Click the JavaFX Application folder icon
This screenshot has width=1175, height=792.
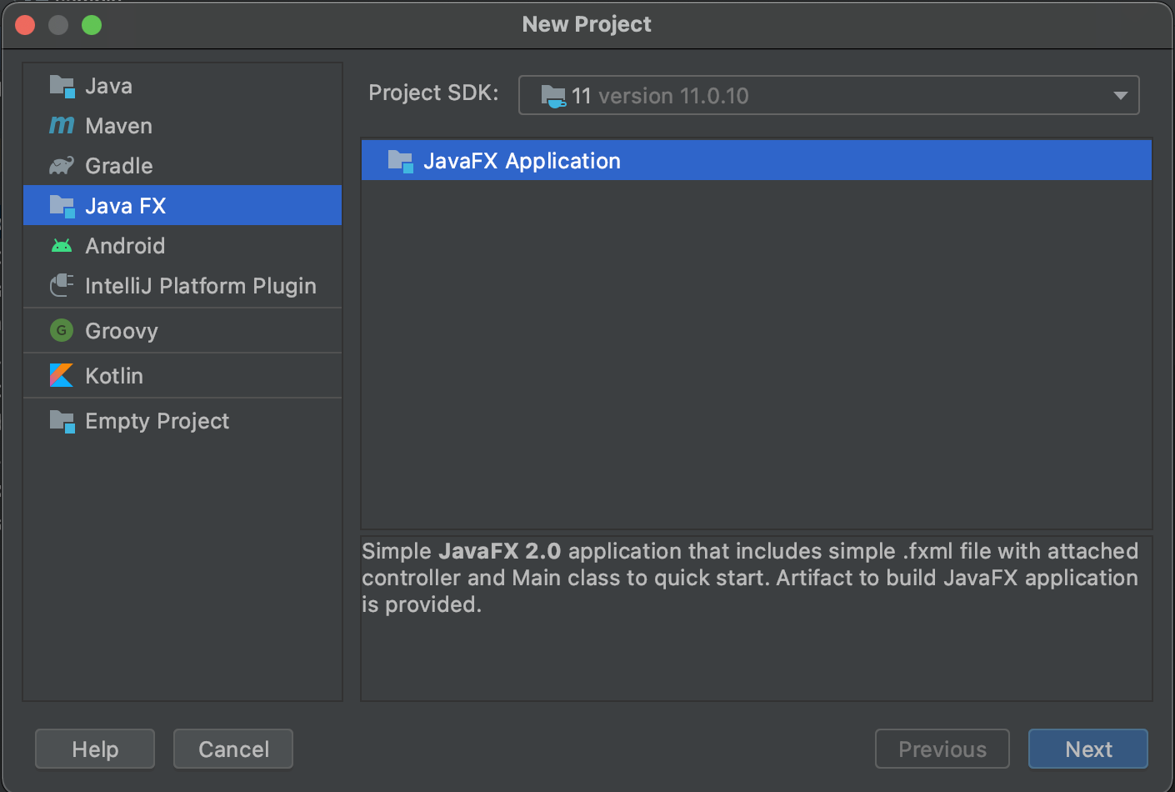coord(402,160)
